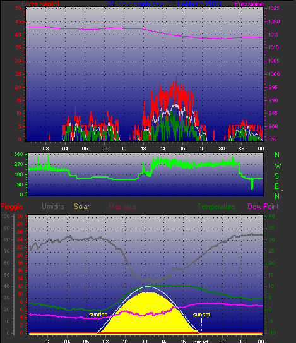Click the Temperatura legend label
The image size is (296, 343).
point(216,207)
